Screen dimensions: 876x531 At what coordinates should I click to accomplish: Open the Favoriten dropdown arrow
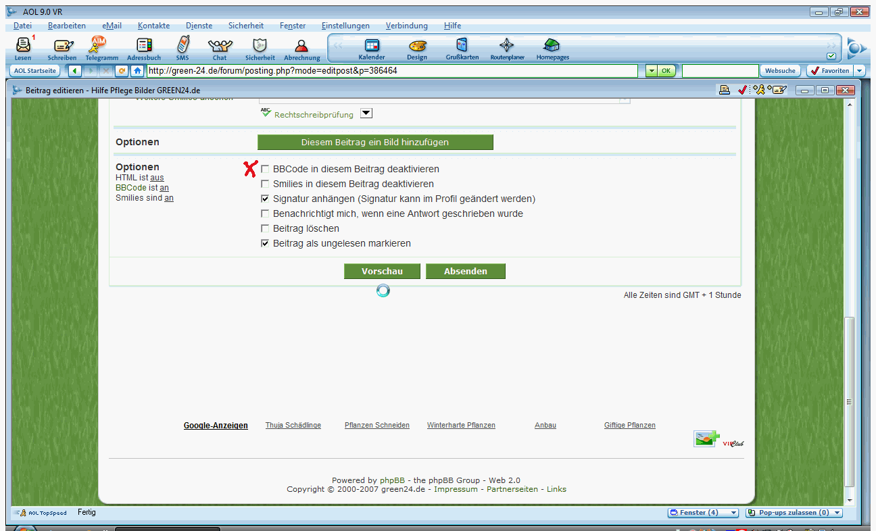click(x=859, y=71)
